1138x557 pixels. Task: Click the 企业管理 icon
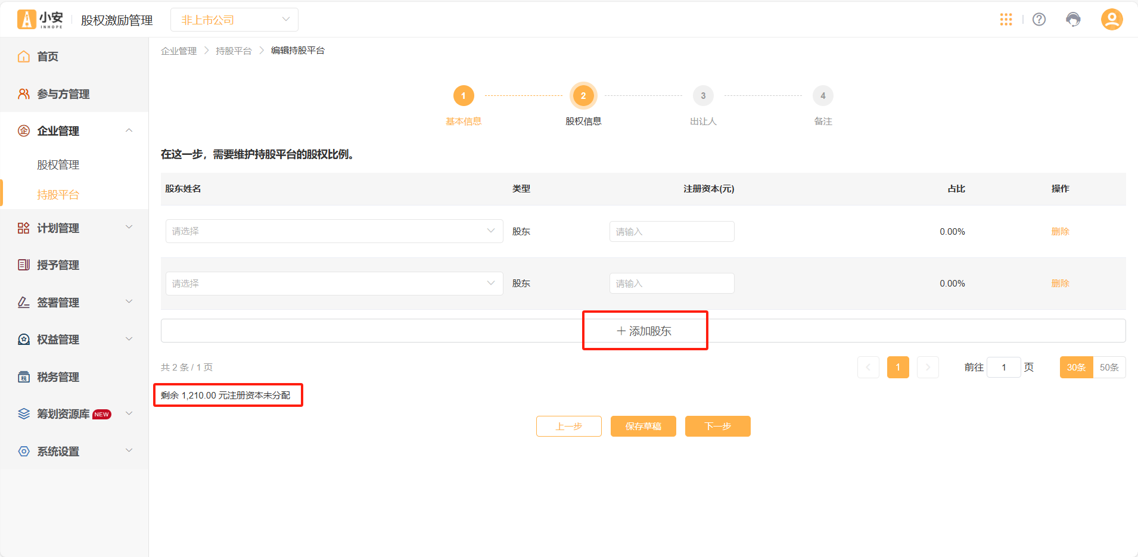coord(24,131)
